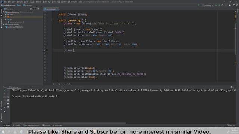Expand the src folder arrow
The width and height of the screenshot is (239, 134).
(6, 19)
